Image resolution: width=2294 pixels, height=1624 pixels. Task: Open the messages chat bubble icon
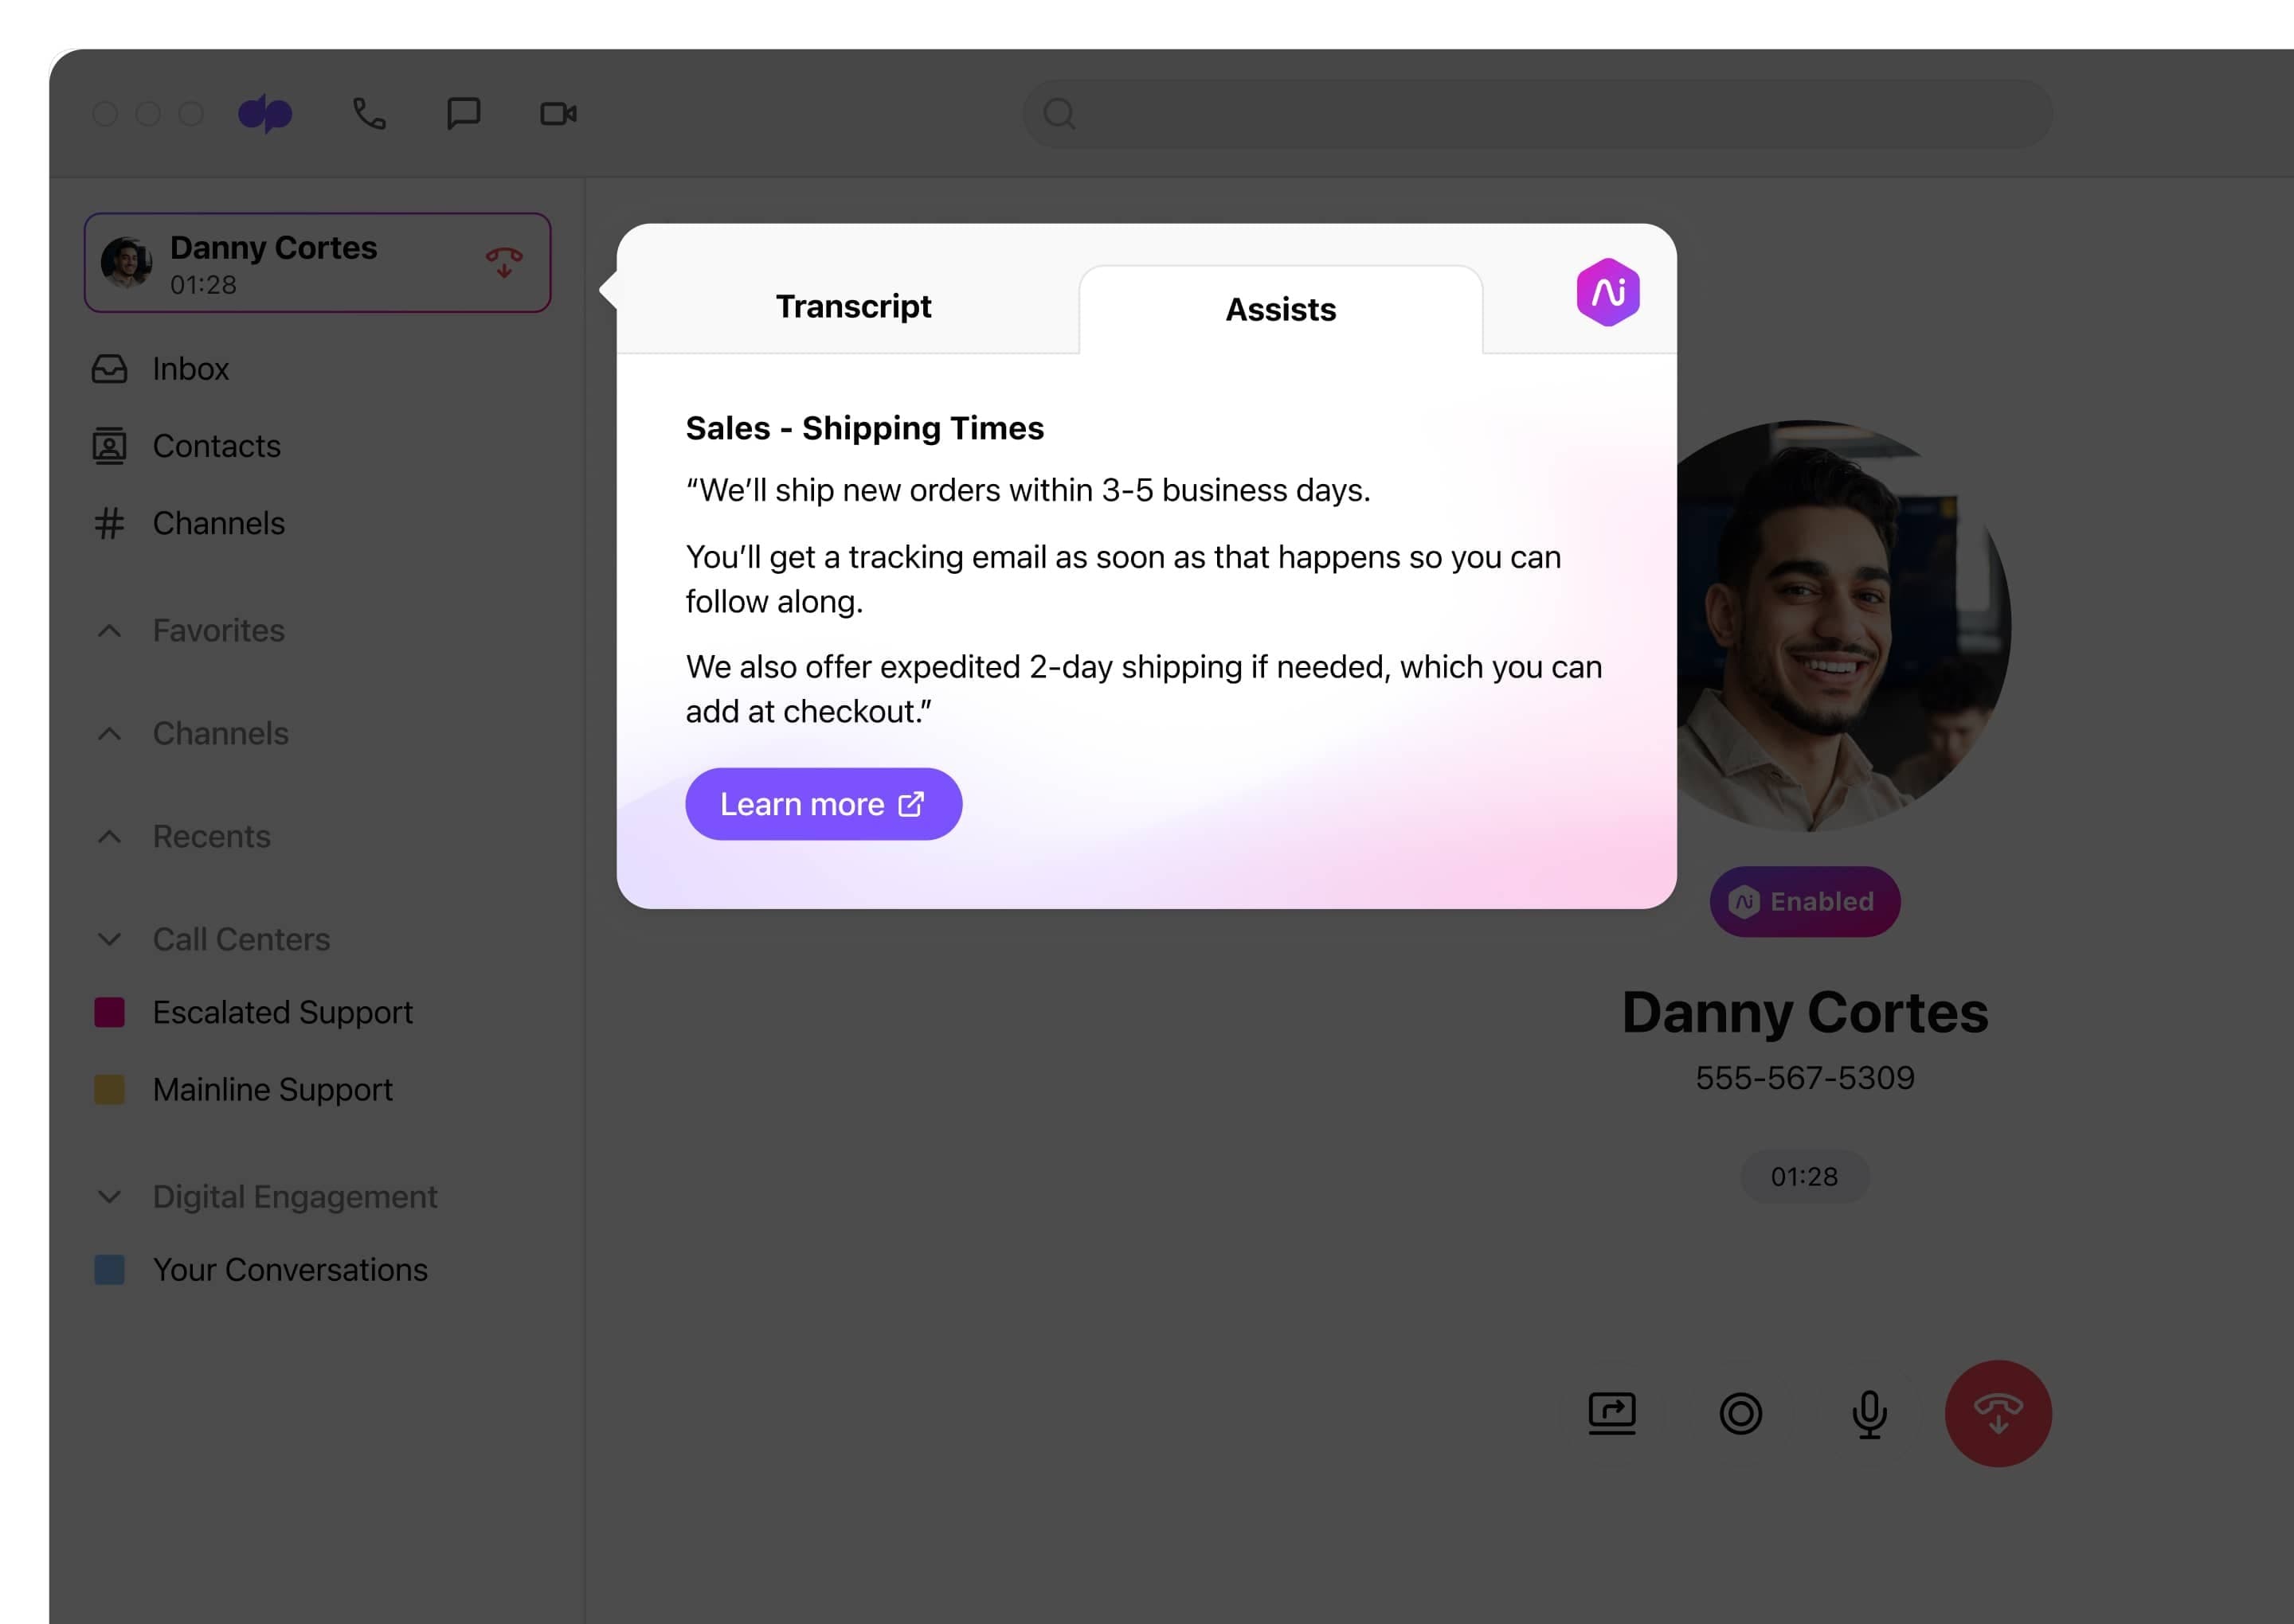click(x=464, y=114)
